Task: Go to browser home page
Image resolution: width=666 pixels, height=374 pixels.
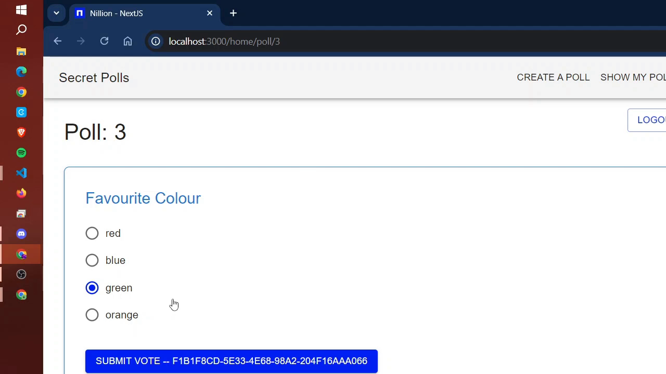Action: (x=127, y=41)
